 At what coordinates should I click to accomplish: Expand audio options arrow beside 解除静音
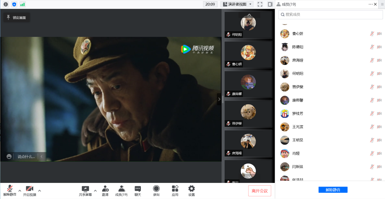[20, 190]
